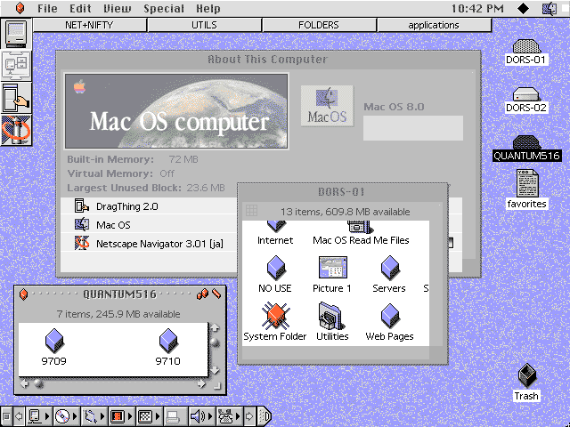Click the Control Strip left scroll arrow
The image size is (570, 427).
19,416
